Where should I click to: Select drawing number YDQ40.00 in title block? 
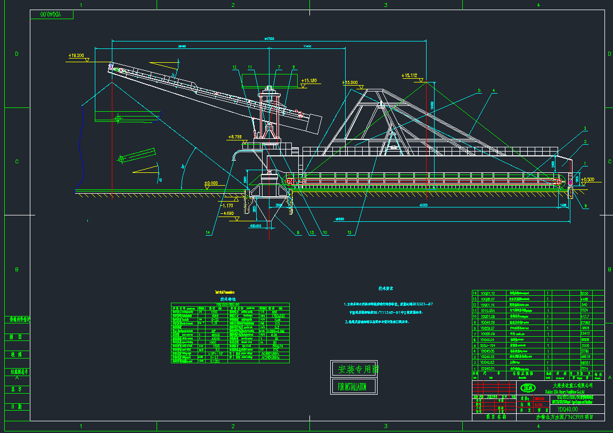tap(567, 410)
